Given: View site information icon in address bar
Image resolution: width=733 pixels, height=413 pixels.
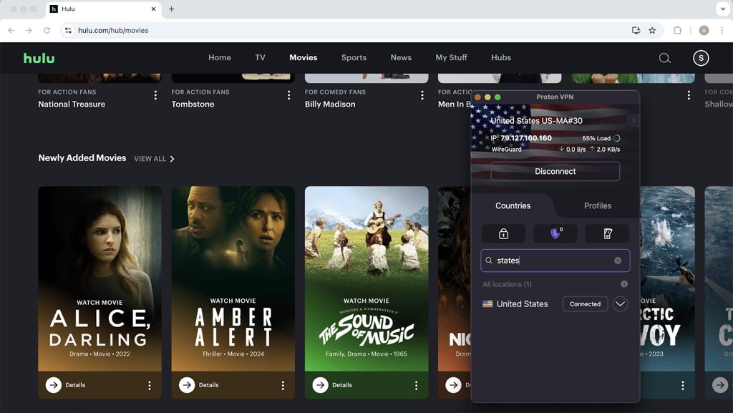Looking at the screenshot, I should [x=68, y=30].
